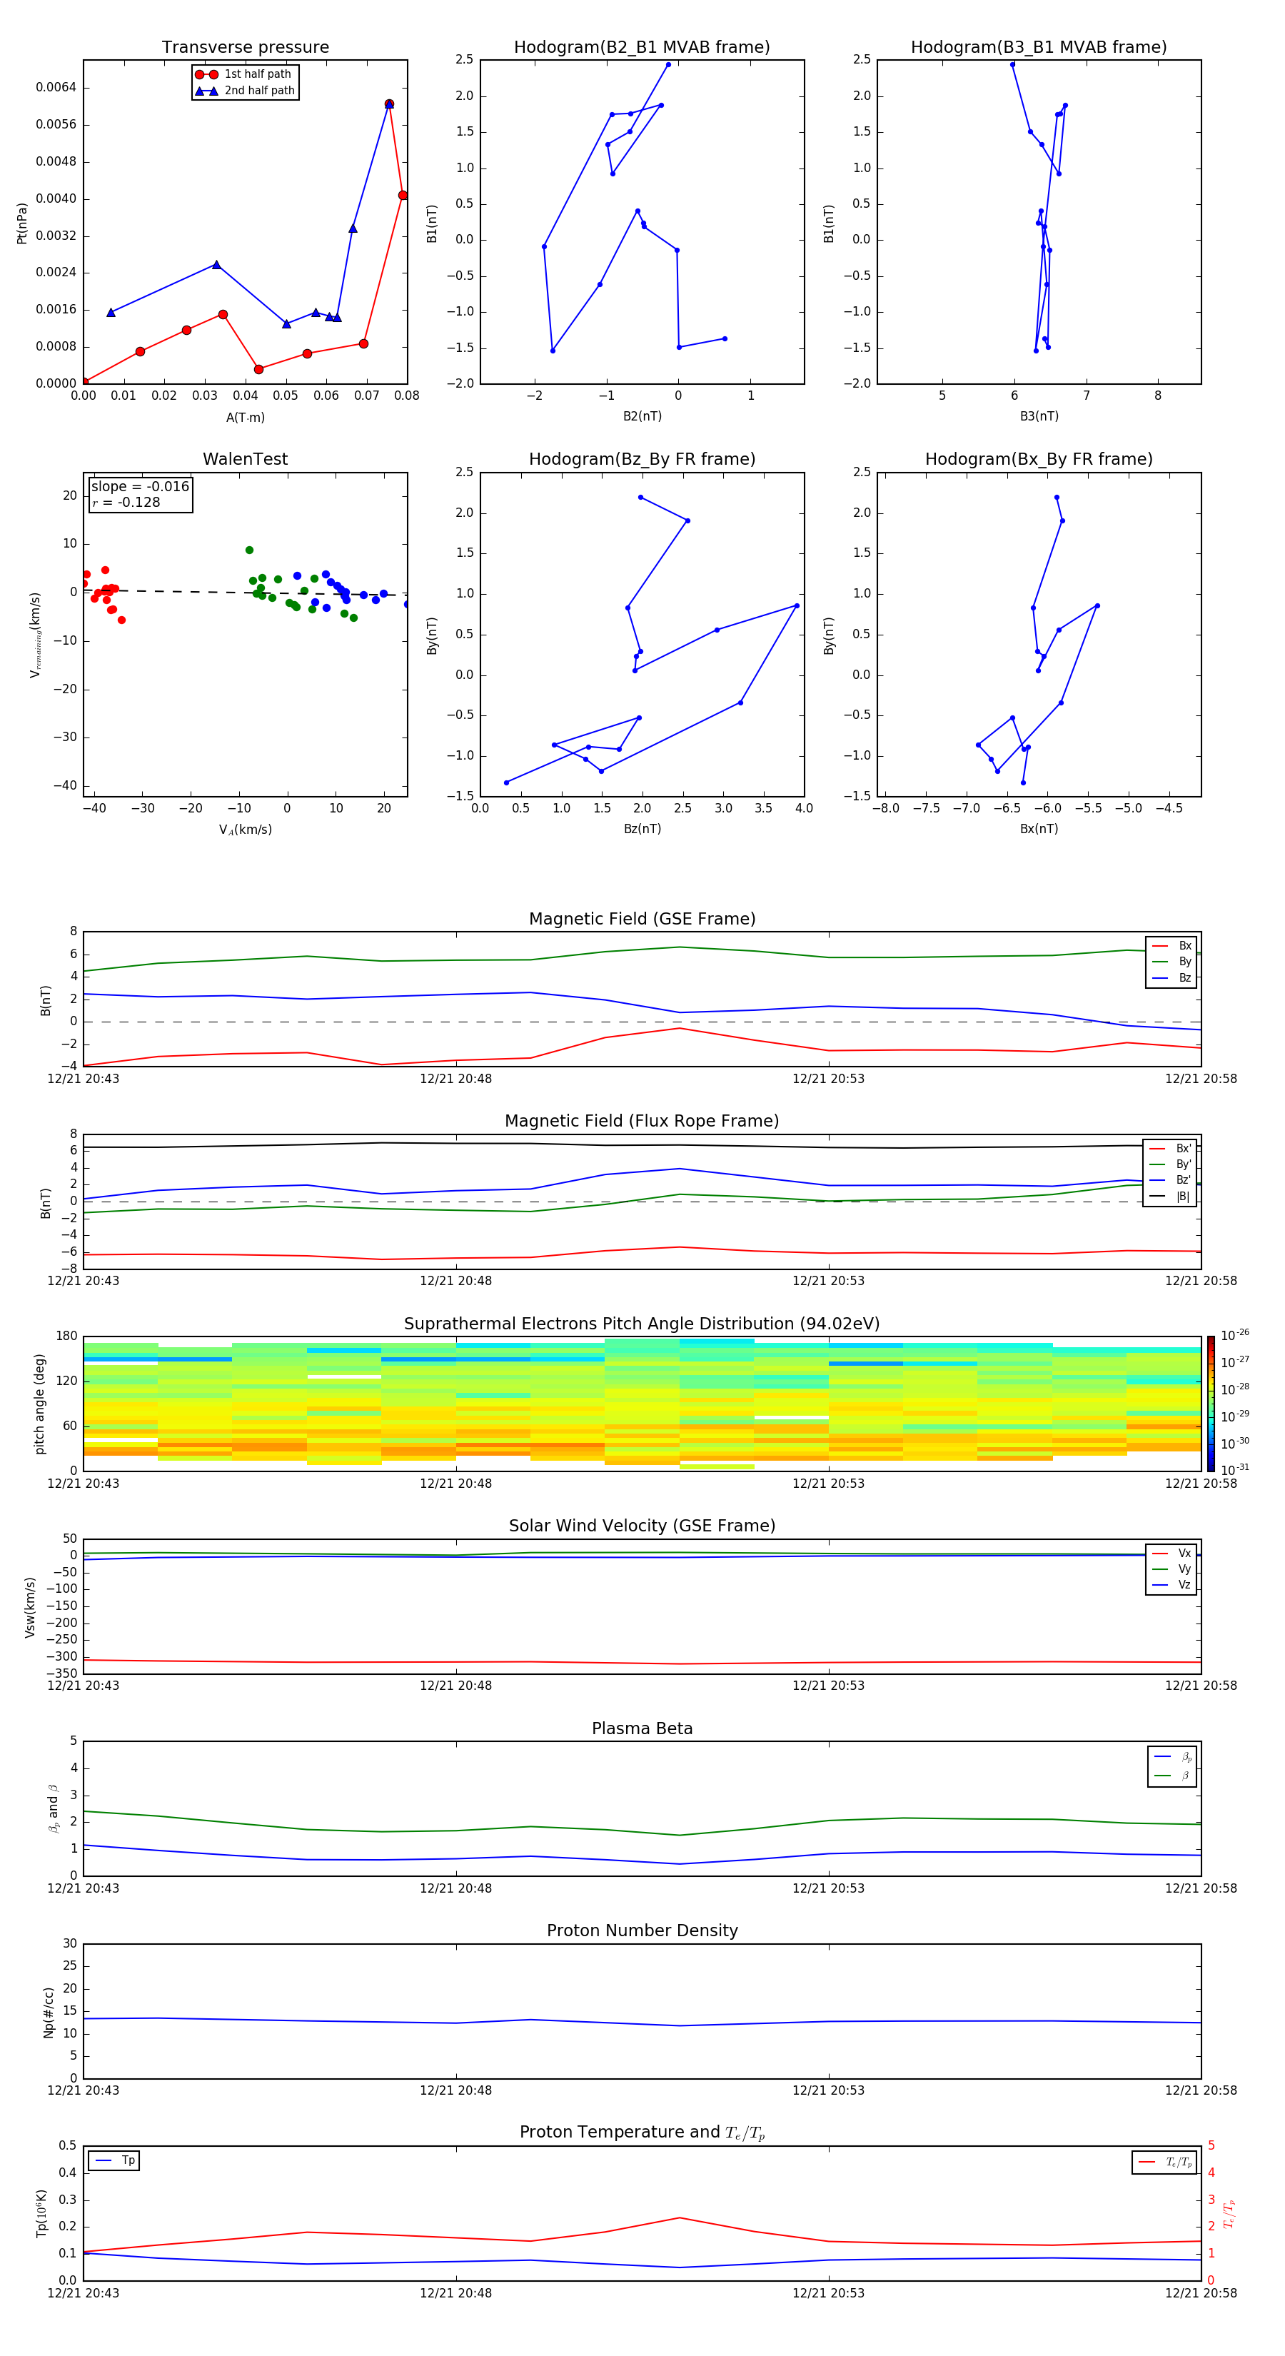Click '12/21 20:48' tick under Proton Number Density
This screenshot has width=1285, height=2356.
coord(455,2090)
